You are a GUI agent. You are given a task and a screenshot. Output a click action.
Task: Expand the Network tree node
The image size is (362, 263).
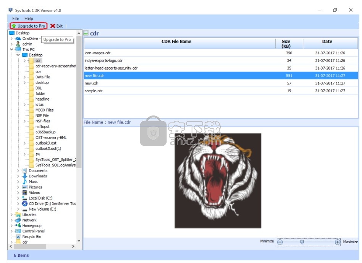tap(11, 221)
